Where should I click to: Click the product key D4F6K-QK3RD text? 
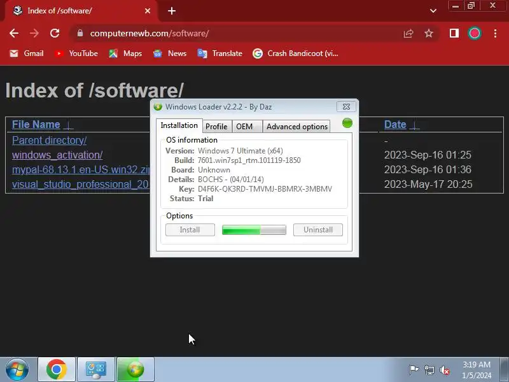(x=265, y=189)
